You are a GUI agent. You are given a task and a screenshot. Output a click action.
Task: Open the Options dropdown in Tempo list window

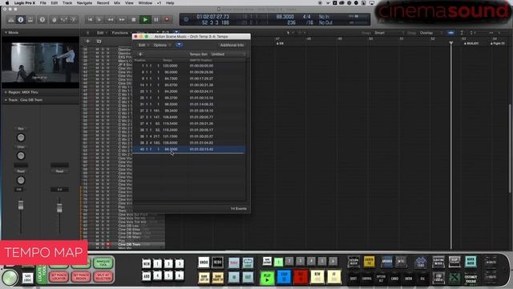[x=162, y=45]
